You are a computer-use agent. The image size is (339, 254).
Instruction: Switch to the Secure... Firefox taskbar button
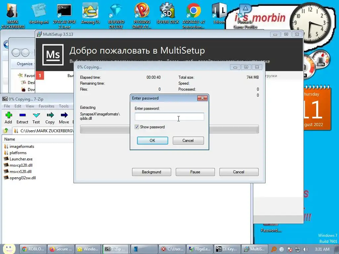[x=61, y=249]
